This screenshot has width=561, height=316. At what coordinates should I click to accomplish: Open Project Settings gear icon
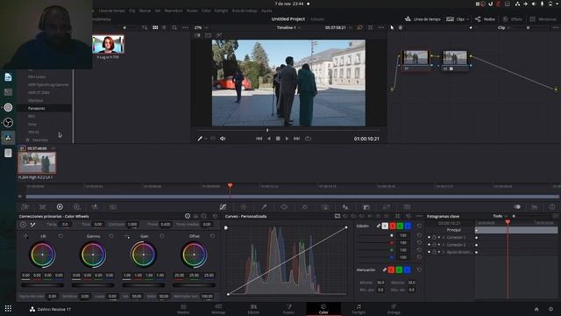[551, 309]
